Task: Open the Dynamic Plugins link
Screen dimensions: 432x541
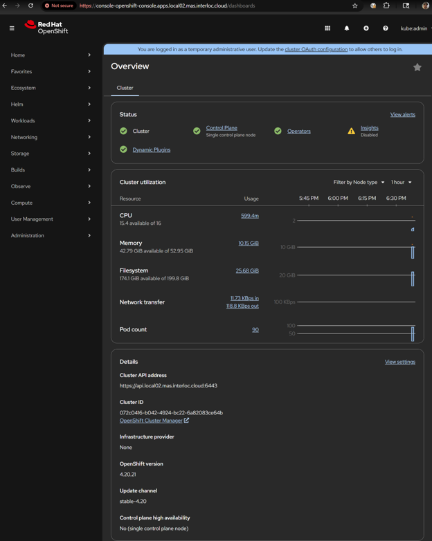Action: pyautogui.click(x=151, y=149)
